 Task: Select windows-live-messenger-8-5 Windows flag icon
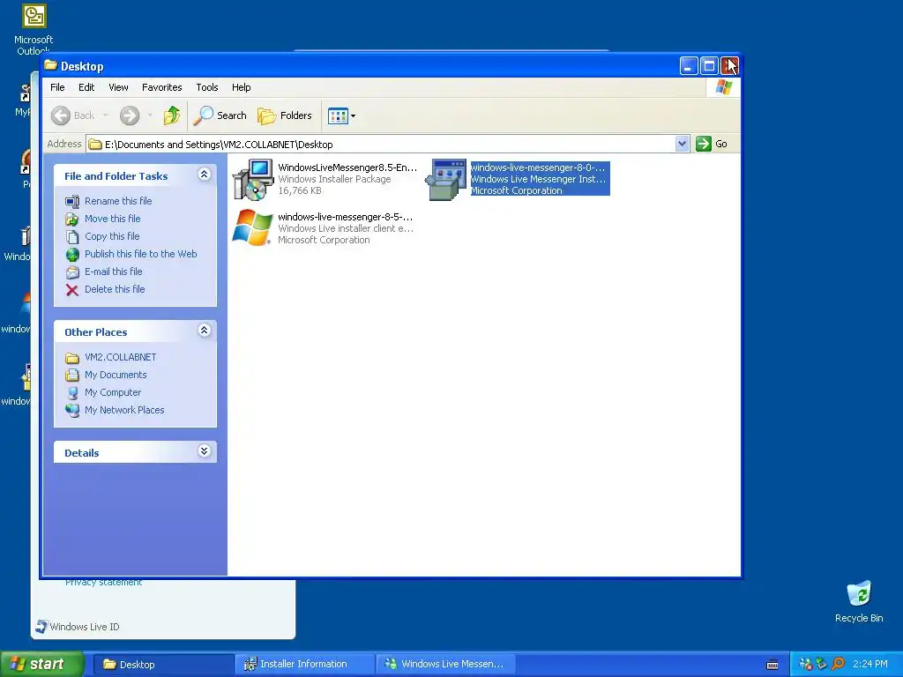[253, 228]
